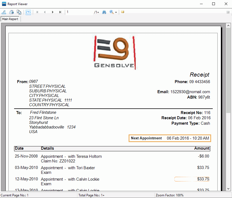The height and width of the screenshot is (198, 232).
Task: Toggle the parameters panel button
Action: pos(28,12)
